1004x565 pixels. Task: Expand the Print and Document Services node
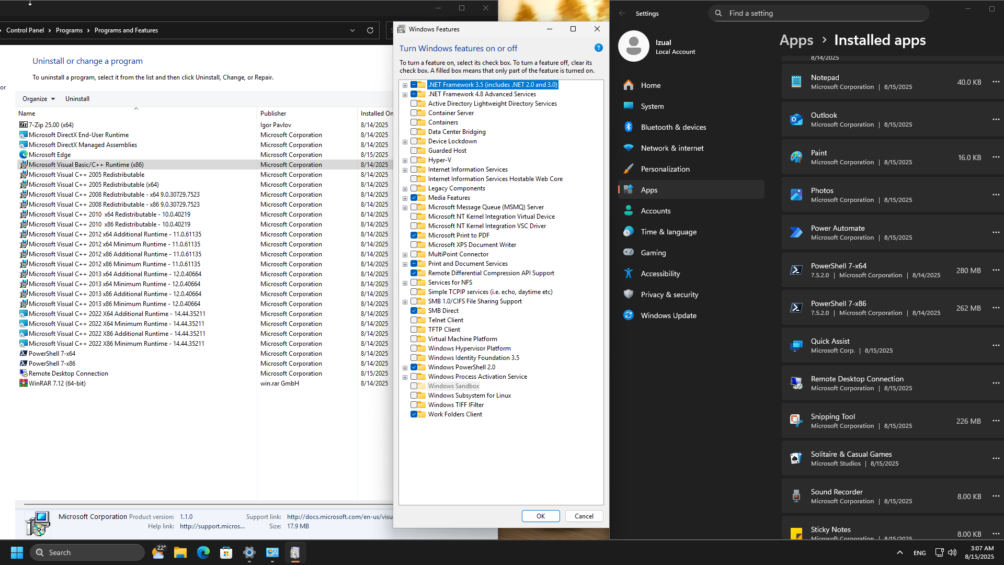pyautogui.click(x=405, y=264)
